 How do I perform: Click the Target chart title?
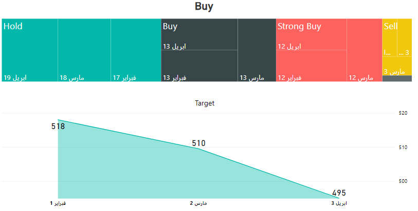pos(205,103)
